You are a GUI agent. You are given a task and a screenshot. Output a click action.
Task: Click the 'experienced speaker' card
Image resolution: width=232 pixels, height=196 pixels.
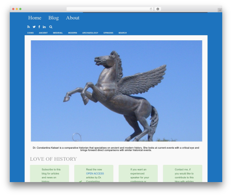pos(138,173)
